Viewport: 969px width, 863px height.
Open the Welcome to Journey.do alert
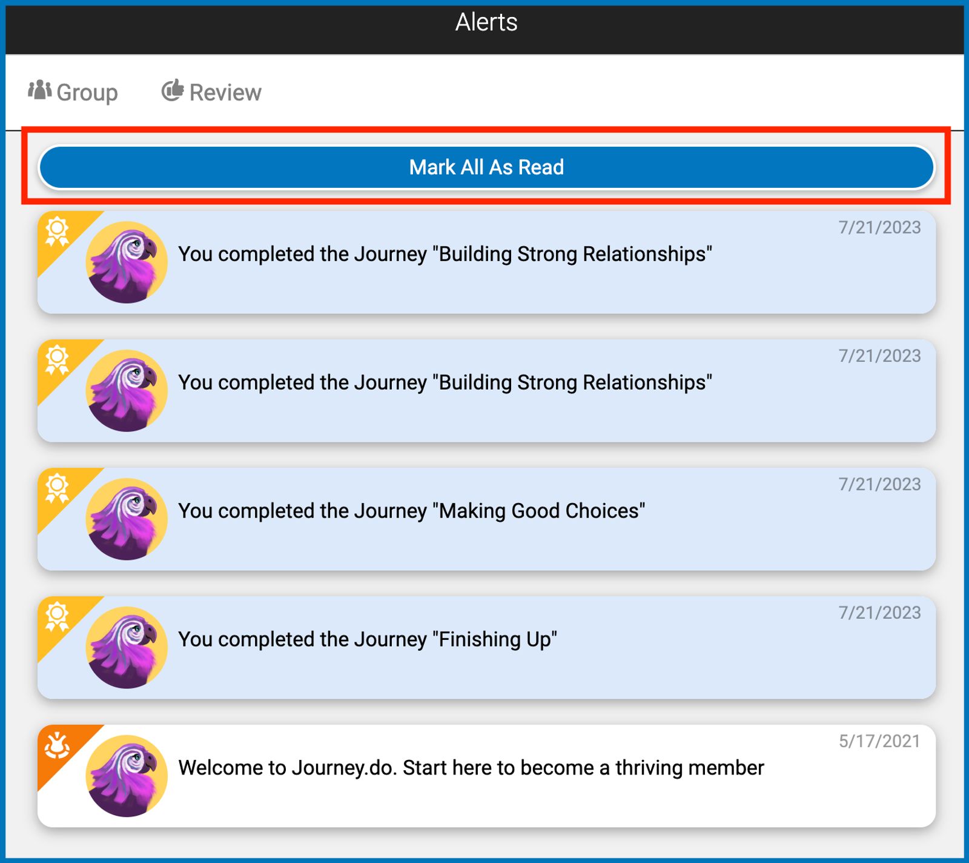[x=486, y=776]
